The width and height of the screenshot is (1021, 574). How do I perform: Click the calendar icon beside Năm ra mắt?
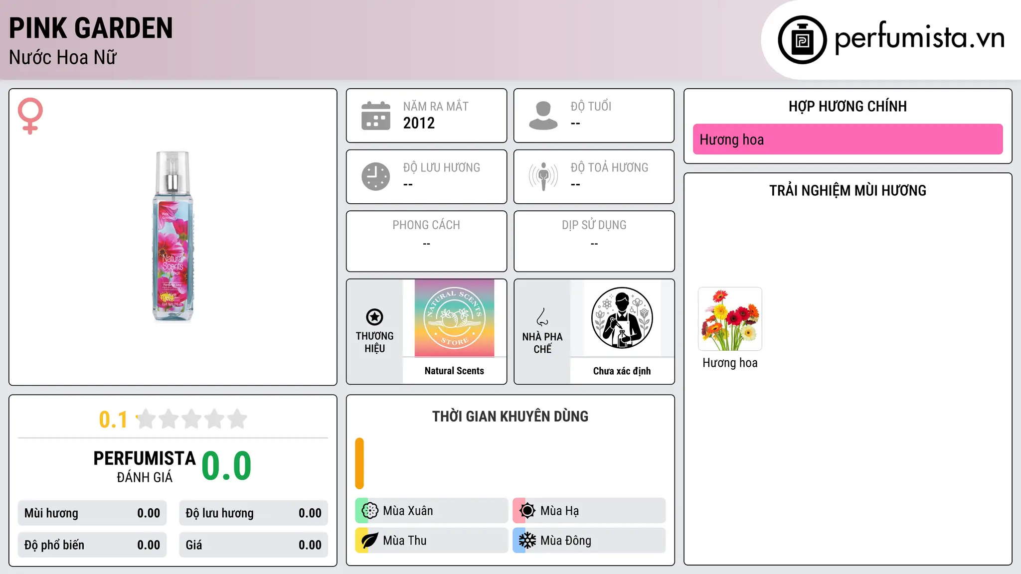click(376, 116)
